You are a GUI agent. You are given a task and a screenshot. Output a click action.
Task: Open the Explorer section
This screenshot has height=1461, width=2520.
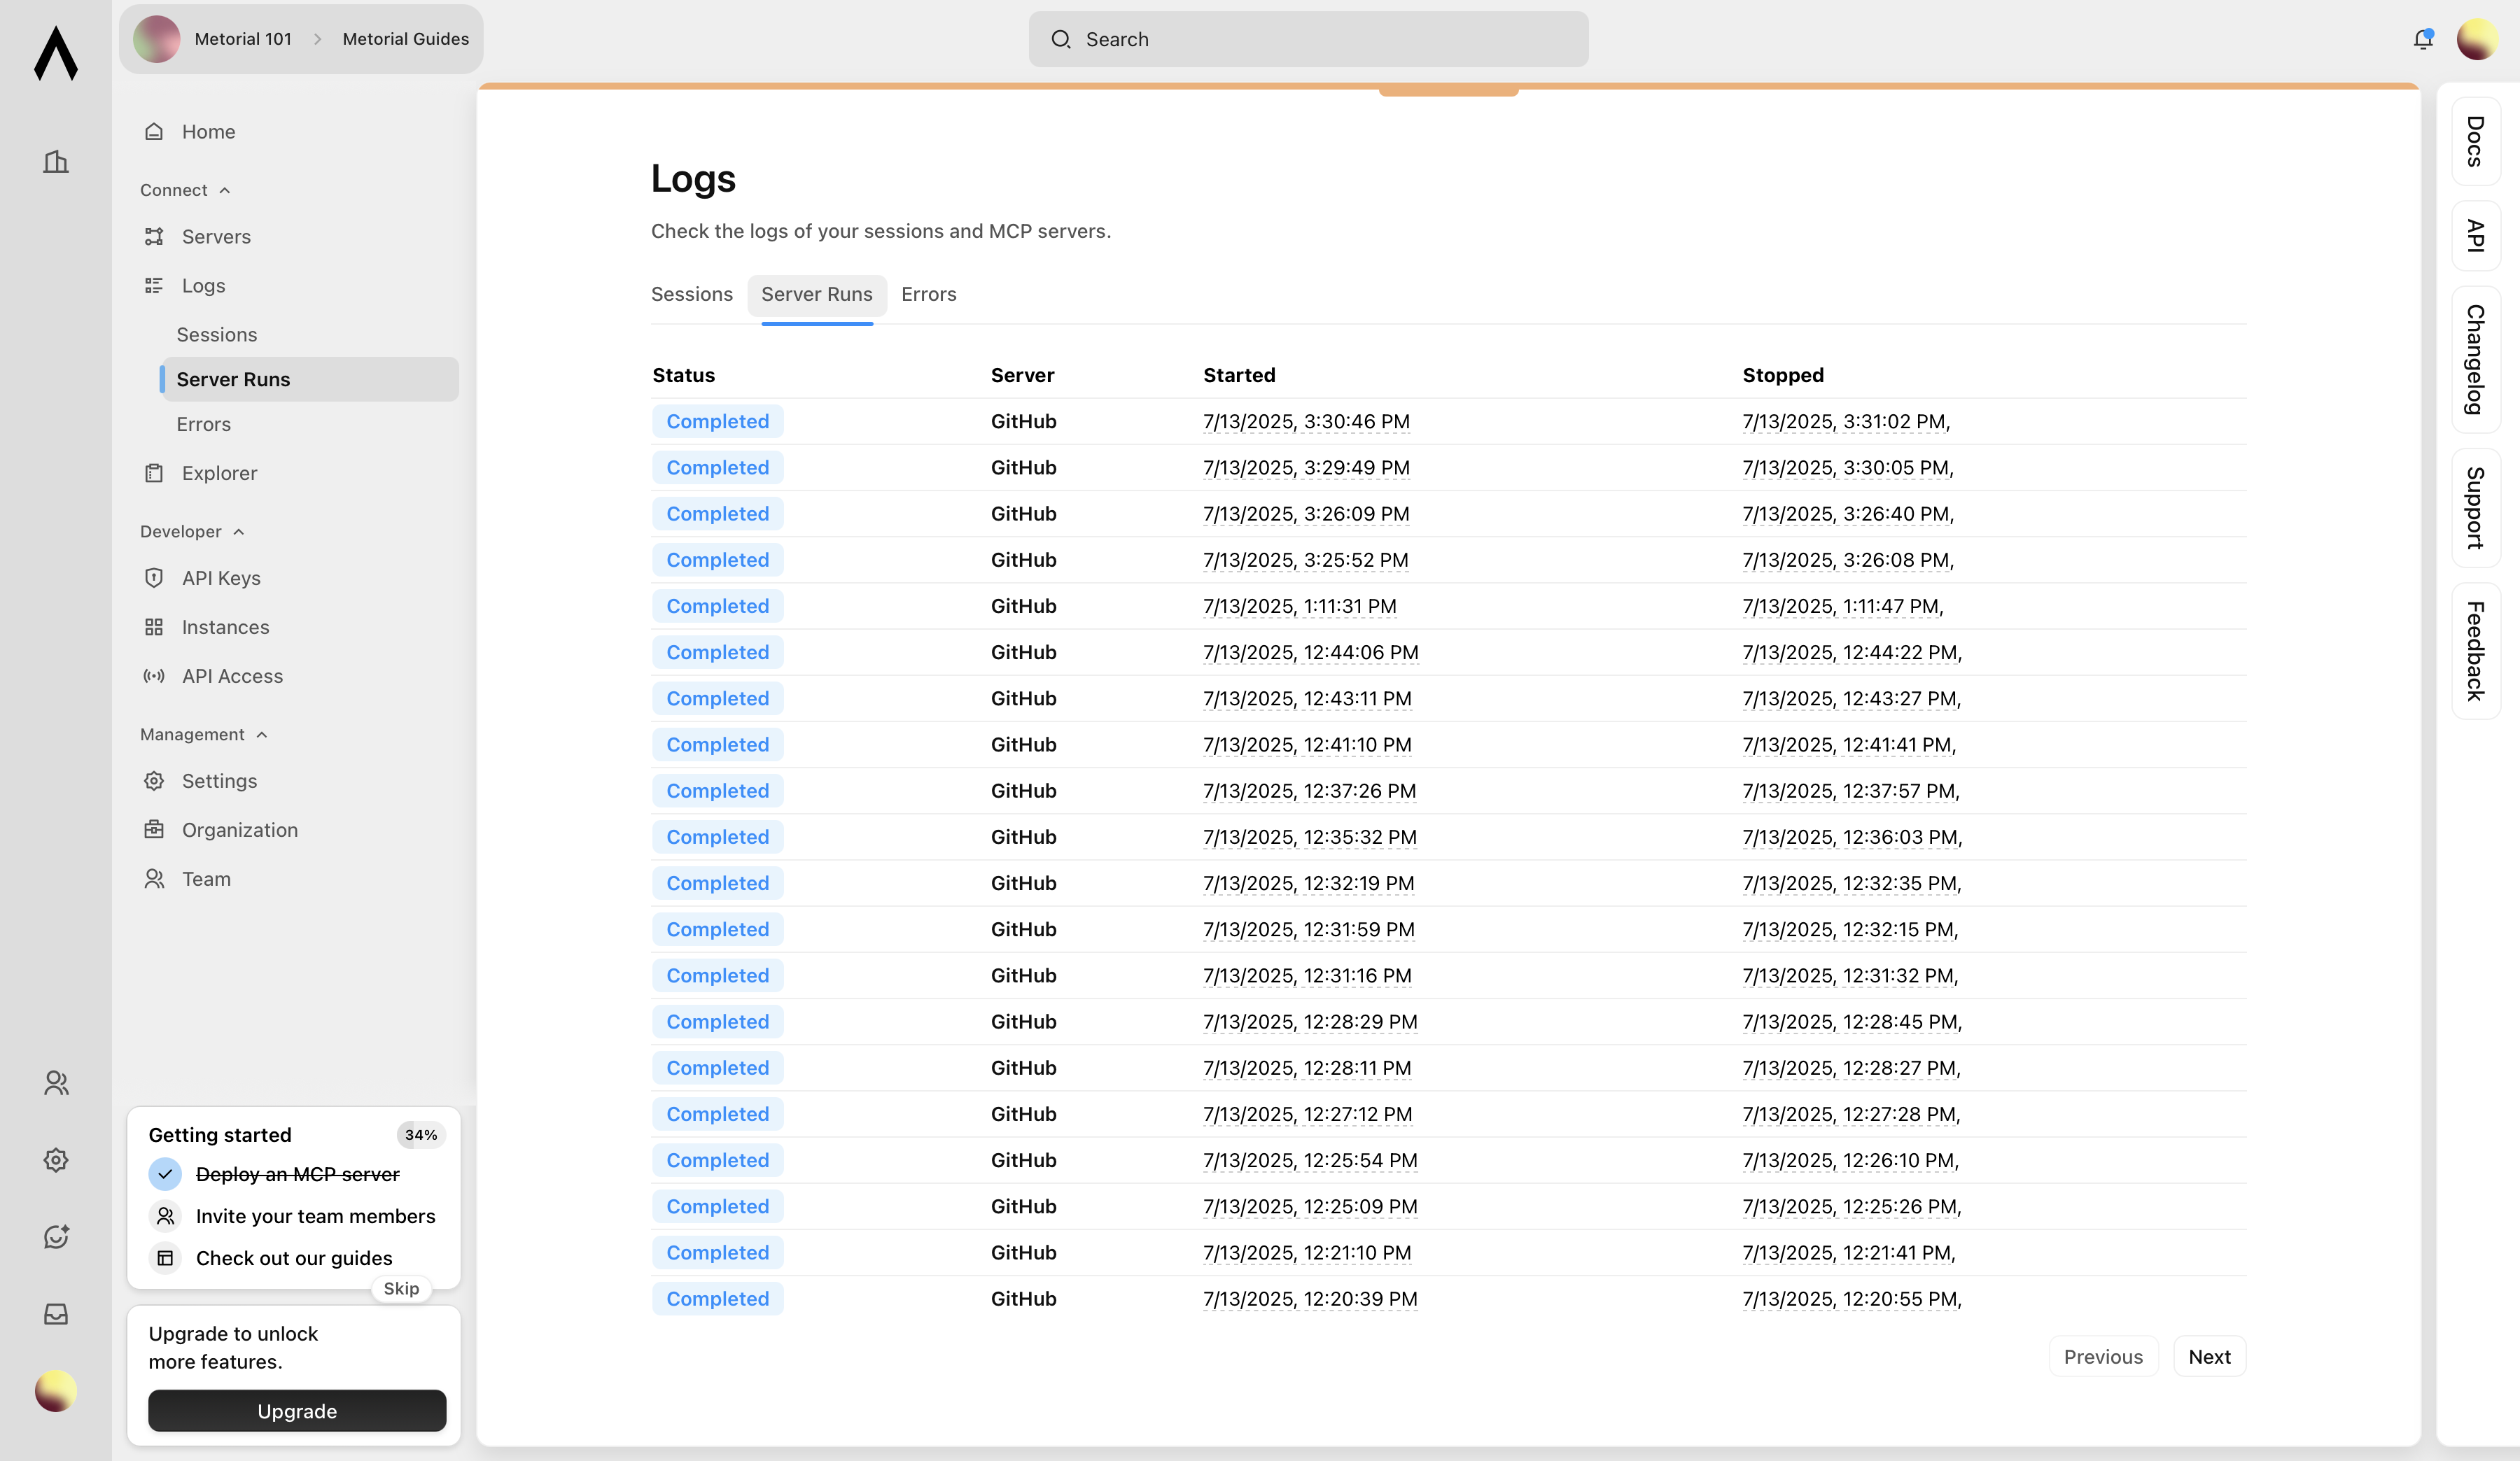219,473
